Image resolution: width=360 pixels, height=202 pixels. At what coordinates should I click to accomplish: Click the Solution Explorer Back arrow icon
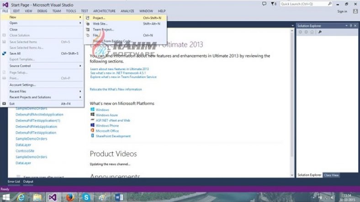pyautogui.click(x=300, y=32)
